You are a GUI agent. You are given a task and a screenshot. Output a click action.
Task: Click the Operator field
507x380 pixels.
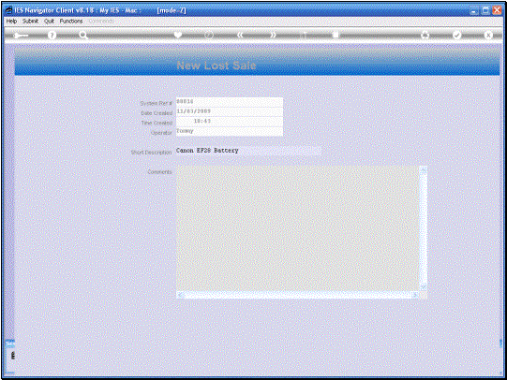(230, 131)
